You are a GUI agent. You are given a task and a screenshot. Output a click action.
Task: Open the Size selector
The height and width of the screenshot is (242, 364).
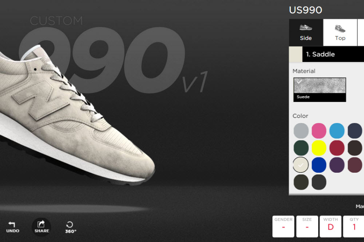[307, 226]
